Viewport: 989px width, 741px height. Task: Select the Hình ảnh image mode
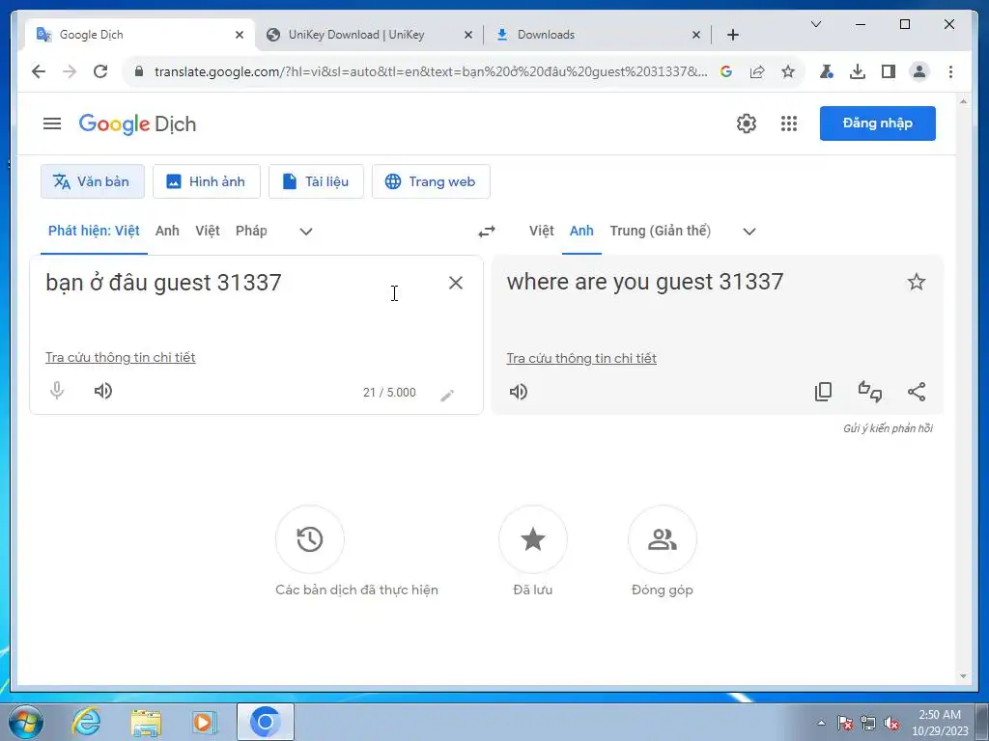click(x=207, y=181)
